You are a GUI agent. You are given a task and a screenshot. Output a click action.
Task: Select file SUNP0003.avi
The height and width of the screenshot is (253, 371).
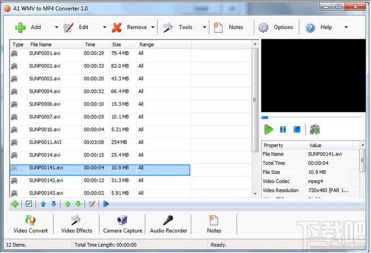[x=45, y=78]
